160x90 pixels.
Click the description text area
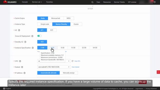[65, 6]
